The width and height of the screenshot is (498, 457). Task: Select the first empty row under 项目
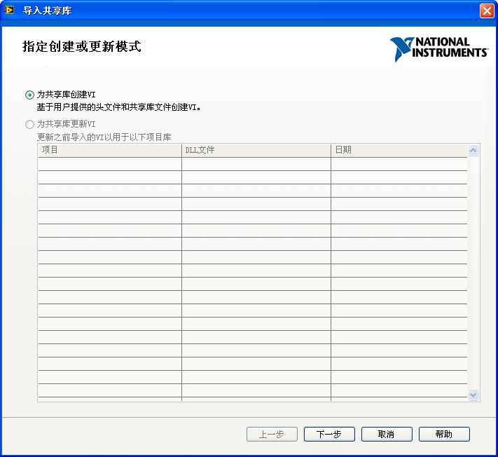pyautogui.click(x=109, y=164)
